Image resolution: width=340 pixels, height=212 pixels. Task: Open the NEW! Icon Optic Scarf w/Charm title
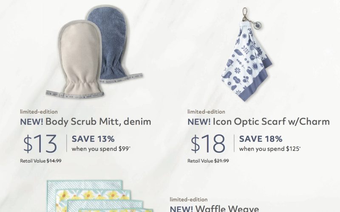coord(258,122)
